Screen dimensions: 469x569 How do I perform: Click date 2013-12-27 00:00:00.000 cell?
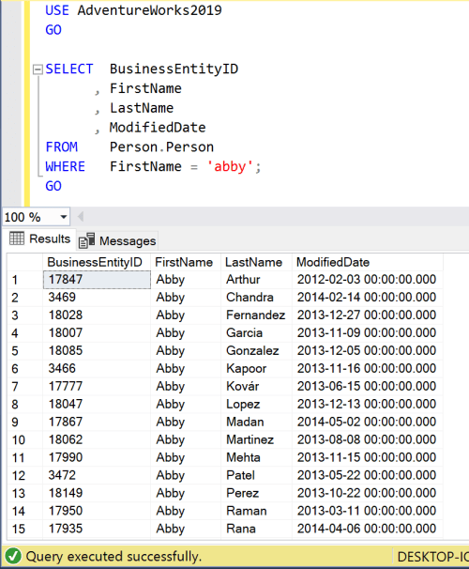pos(367,315)
